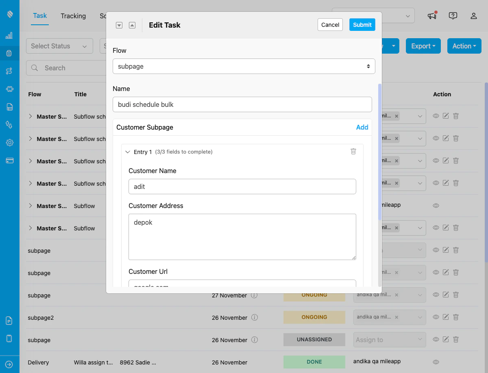Show date info icon in UNASSIGNED row
This screenshot has height=373, width=488.
255,340
